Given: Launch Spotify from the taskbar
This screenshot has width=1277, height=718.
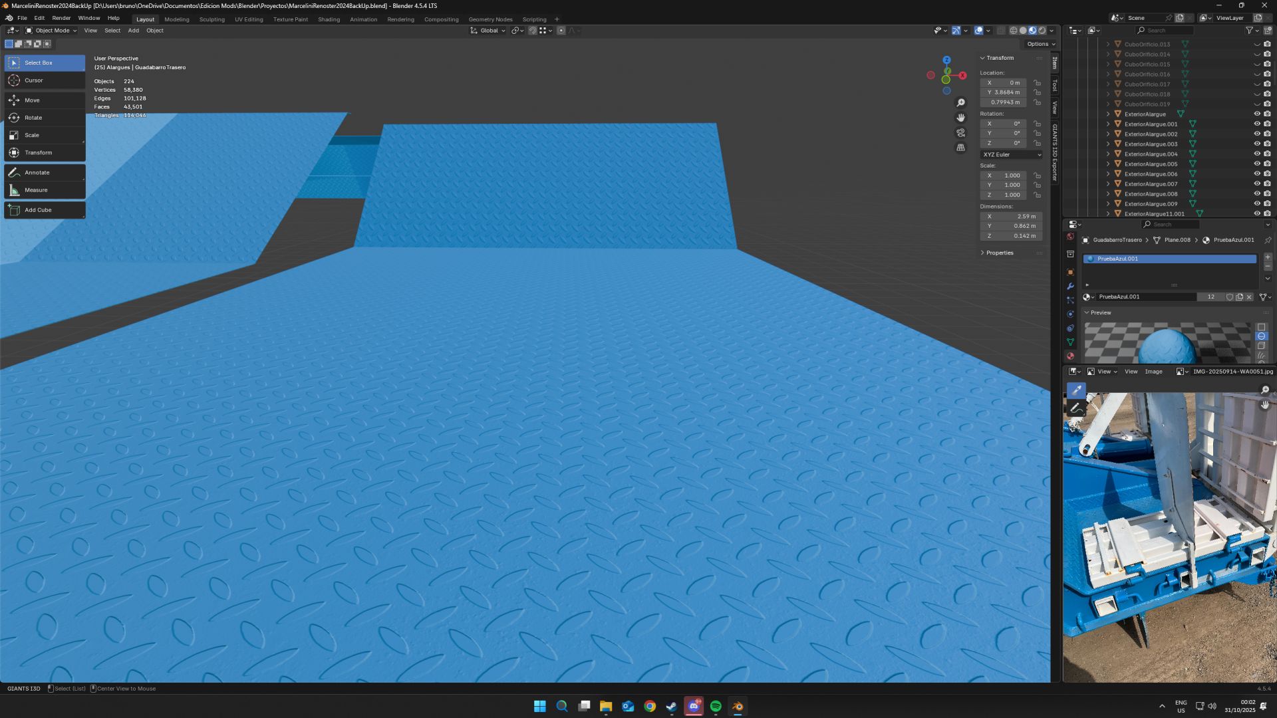Looking at the screenshot, I should click(x=716, y=707).
